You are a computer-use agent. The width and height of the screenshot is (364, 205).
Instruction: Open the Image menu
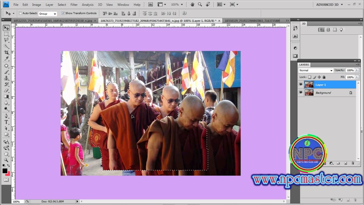click(x=36, y=5)
